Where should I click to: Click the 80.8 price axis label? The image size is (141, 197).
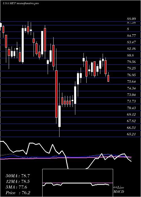click(130, 55)
